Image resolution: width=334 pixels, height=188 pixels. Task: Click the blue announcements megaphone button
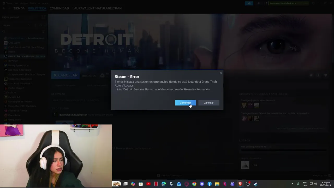coord(249,3)
